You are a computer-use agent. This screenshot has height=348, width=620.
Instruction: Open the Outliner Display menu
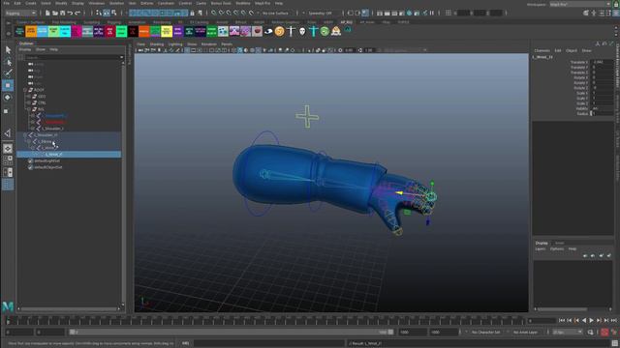tap(25, 49)
